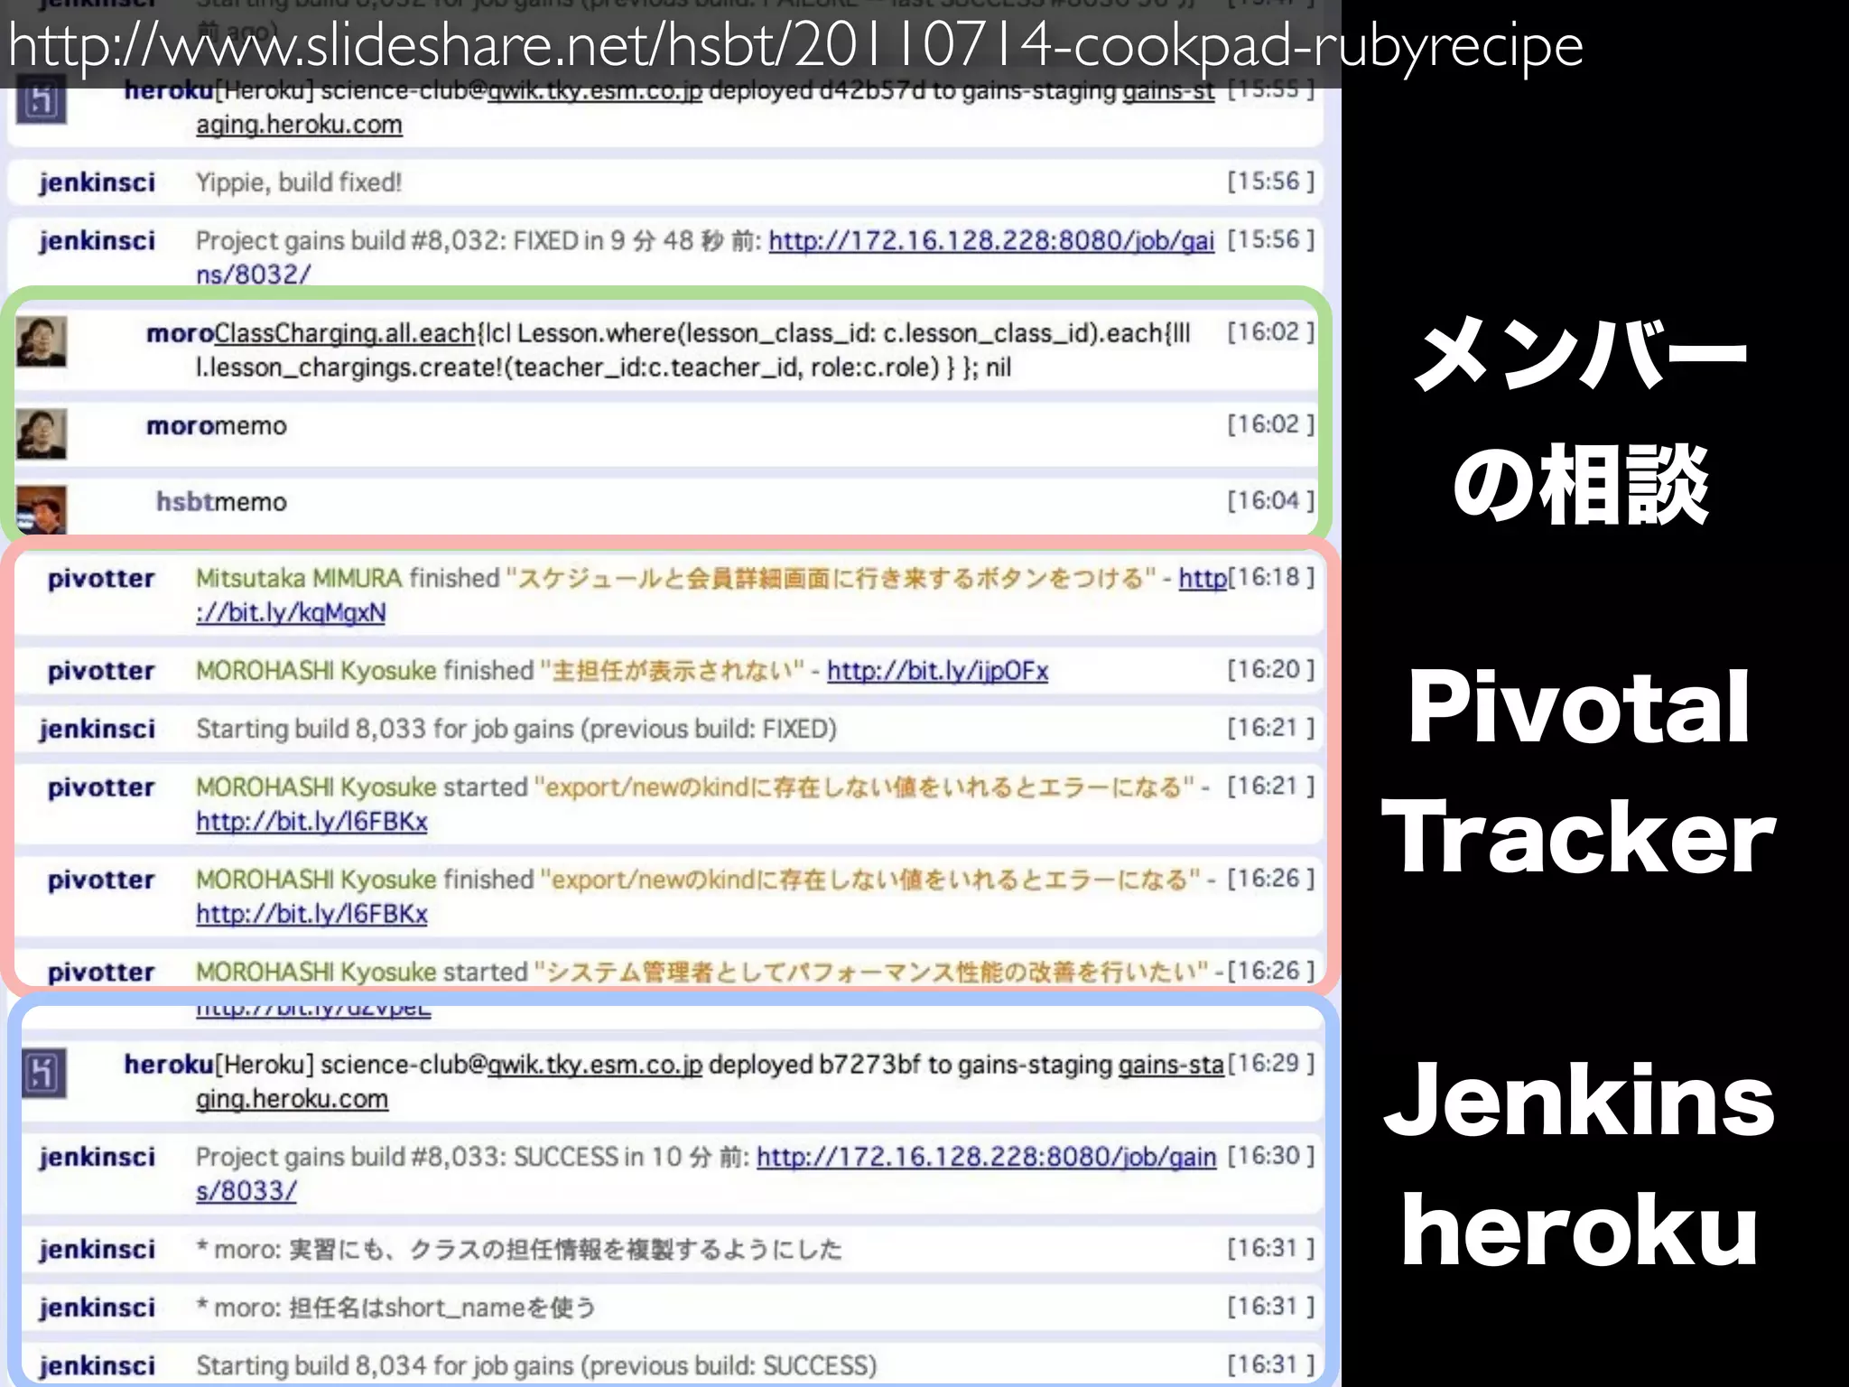This screenshot has height=1387, width=1849.
Task: Click pivotter name on '主担任が表示されない' row
Action: [101, 671]
